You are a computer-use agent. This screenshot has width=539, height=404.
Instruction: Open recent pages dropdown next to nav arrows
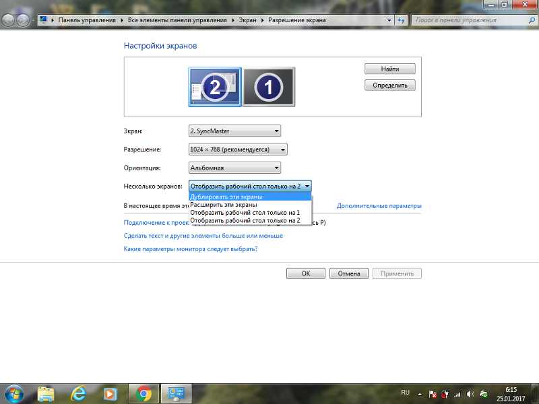[x=33, y=20]
